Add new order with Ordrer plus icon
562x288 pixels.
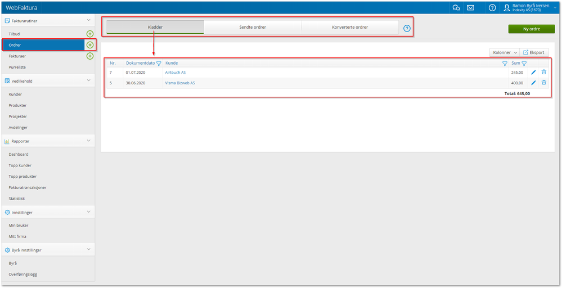pos(90,45)
